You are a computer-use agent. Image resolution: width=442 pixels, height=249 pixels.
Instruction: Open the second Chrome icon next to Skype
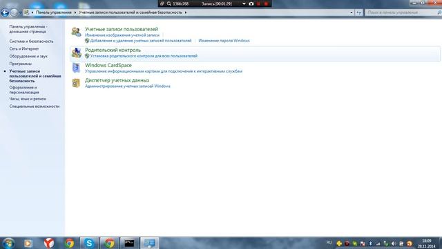109,243
